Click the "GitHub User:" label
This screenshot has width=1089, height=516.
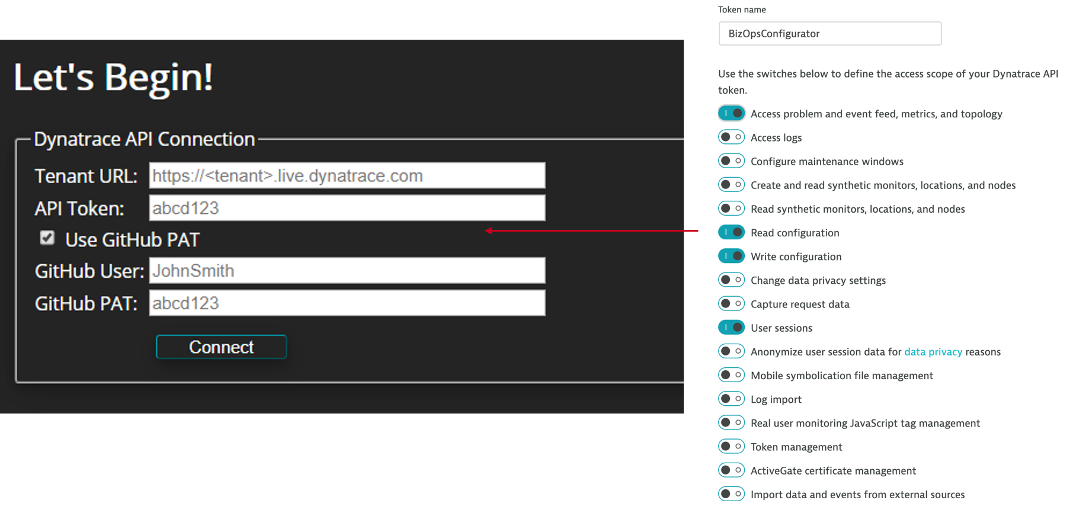coord(89,271)
